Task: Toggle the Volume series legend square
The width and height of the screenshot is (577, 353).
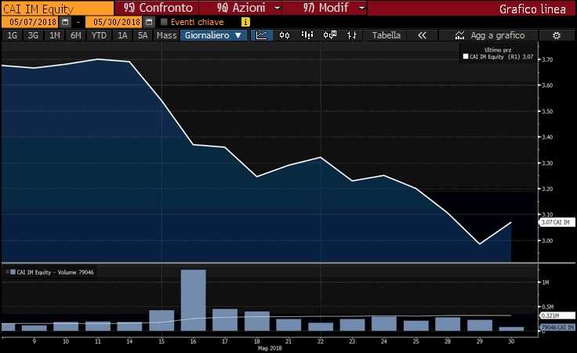Action: (x=13, y=272)
